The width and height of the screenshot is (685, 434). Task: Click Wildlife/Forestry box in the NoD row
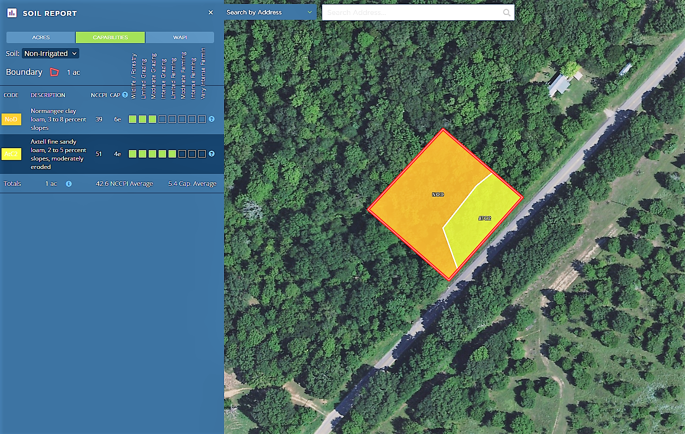click(132, 119)
